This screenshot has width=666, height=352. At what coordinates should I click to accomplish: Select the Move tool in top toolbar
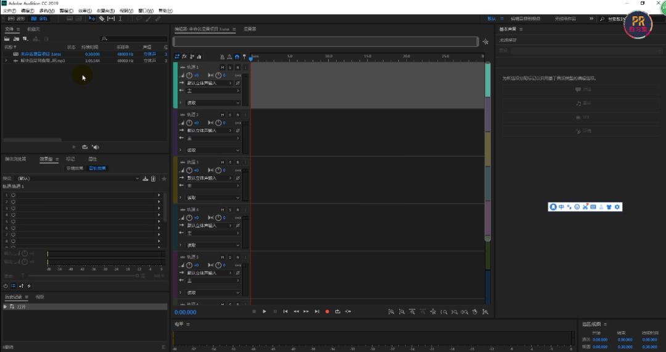pos(92,18)
